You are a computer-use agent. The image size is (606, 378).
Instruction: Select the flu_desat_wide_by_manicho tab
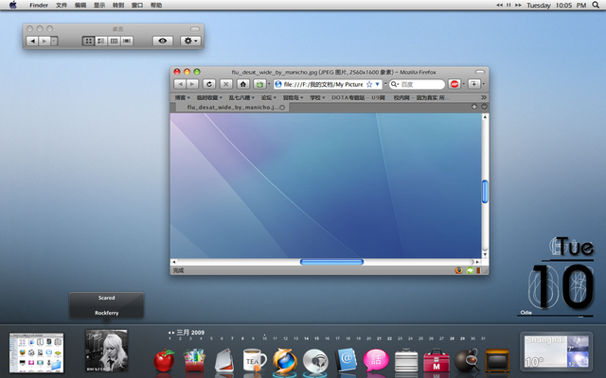click(232, 108)
